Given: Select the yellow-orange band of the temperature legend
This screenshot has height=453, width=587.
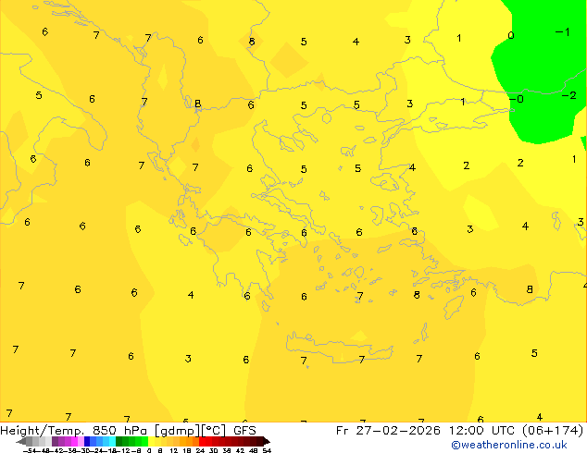Looking at the screenshot, I should tap(174, 441).
